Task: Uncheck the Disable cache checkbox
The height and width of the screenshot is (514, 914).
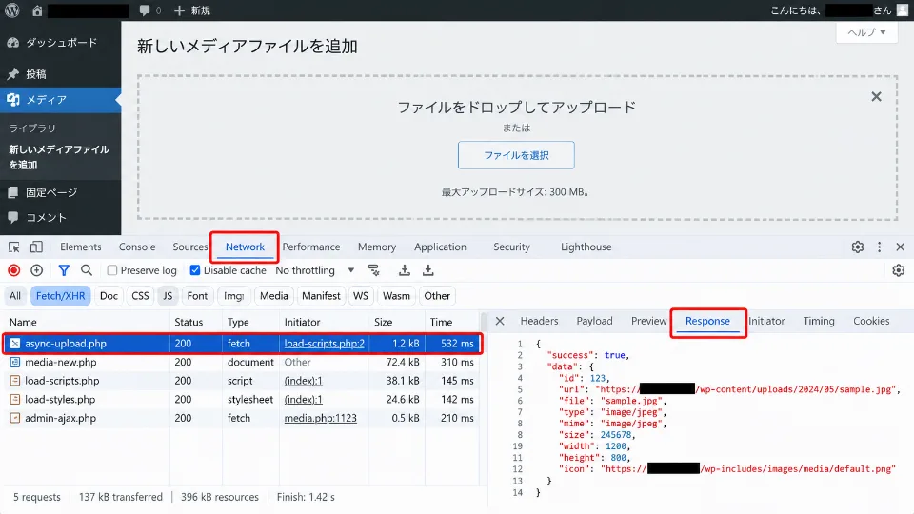Action: [x=195, y=270]
